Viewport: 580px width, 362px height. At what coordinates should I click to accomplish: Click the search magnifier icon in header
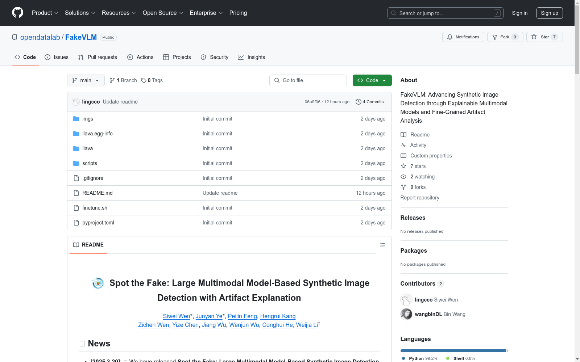[x=394, y=13]
